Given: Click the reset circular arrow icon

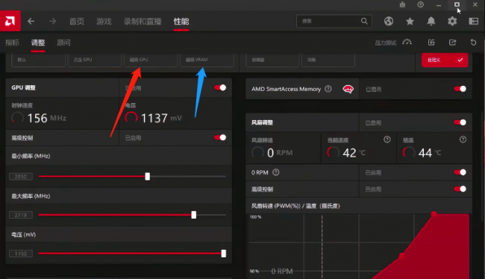Looking at the screenshot, I should point(473,43).
